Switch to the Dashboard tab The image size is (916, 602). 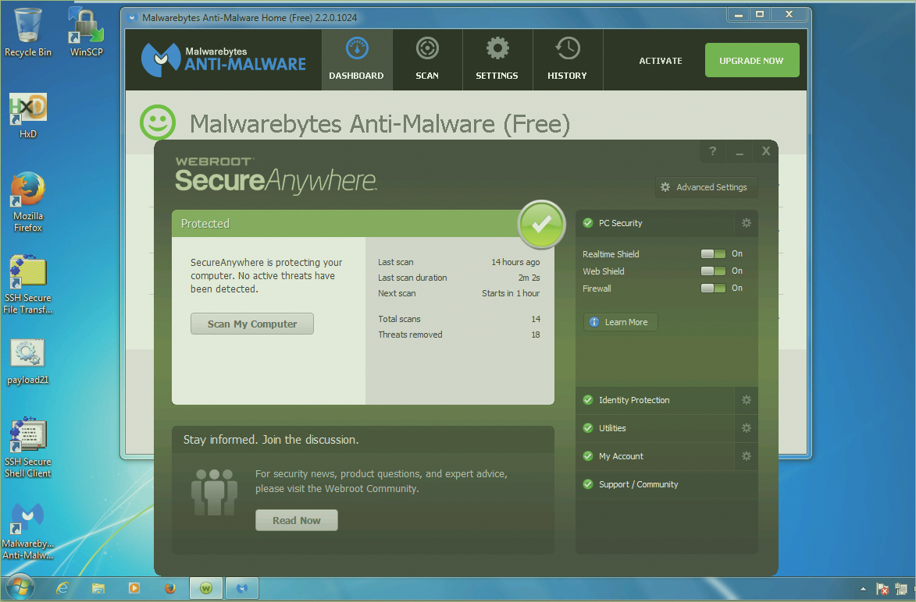point(357,58)
